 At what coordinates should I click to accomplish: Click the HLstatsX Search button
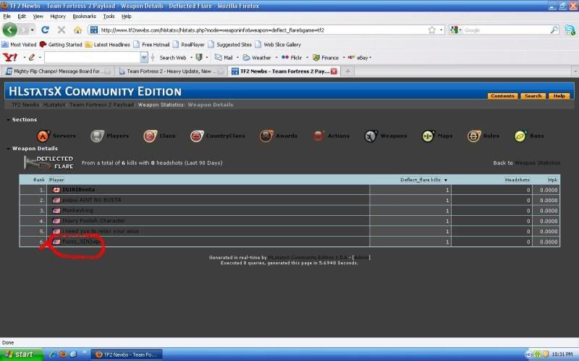533,96
